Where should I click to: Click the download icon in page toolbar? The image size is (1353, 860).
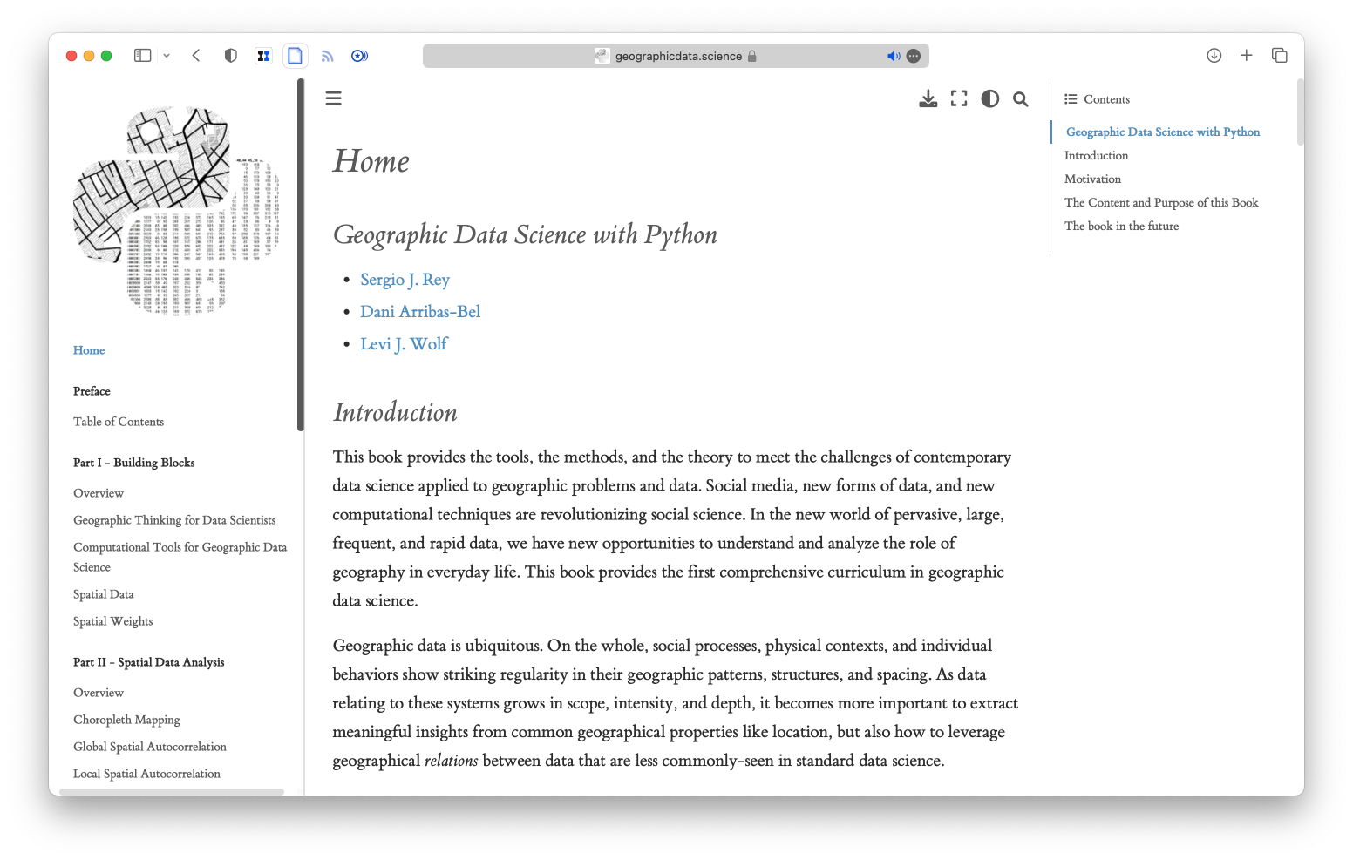[x=928, y=98]
